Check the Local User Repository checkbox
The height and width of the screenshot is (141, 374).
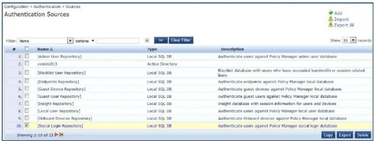point(27,111)
